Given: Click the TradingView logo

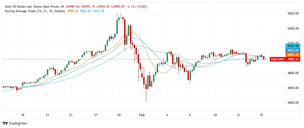Looking at the screenshot, I should pyautogui.click(x=15, y=123).
